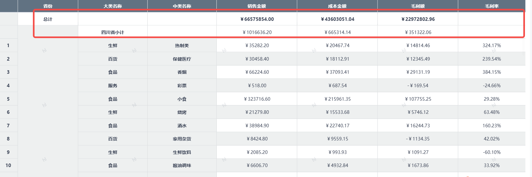
Task: Click the 大类名称 column header
Action: point(113,6)
